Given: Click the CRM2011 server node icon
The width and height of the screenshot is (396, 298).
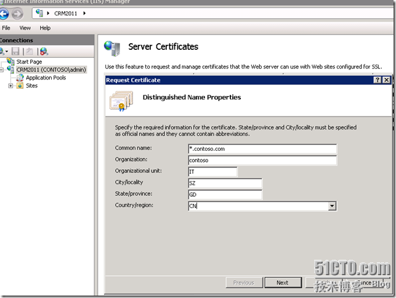Looking at the screenshot, I should pos(10,70).
